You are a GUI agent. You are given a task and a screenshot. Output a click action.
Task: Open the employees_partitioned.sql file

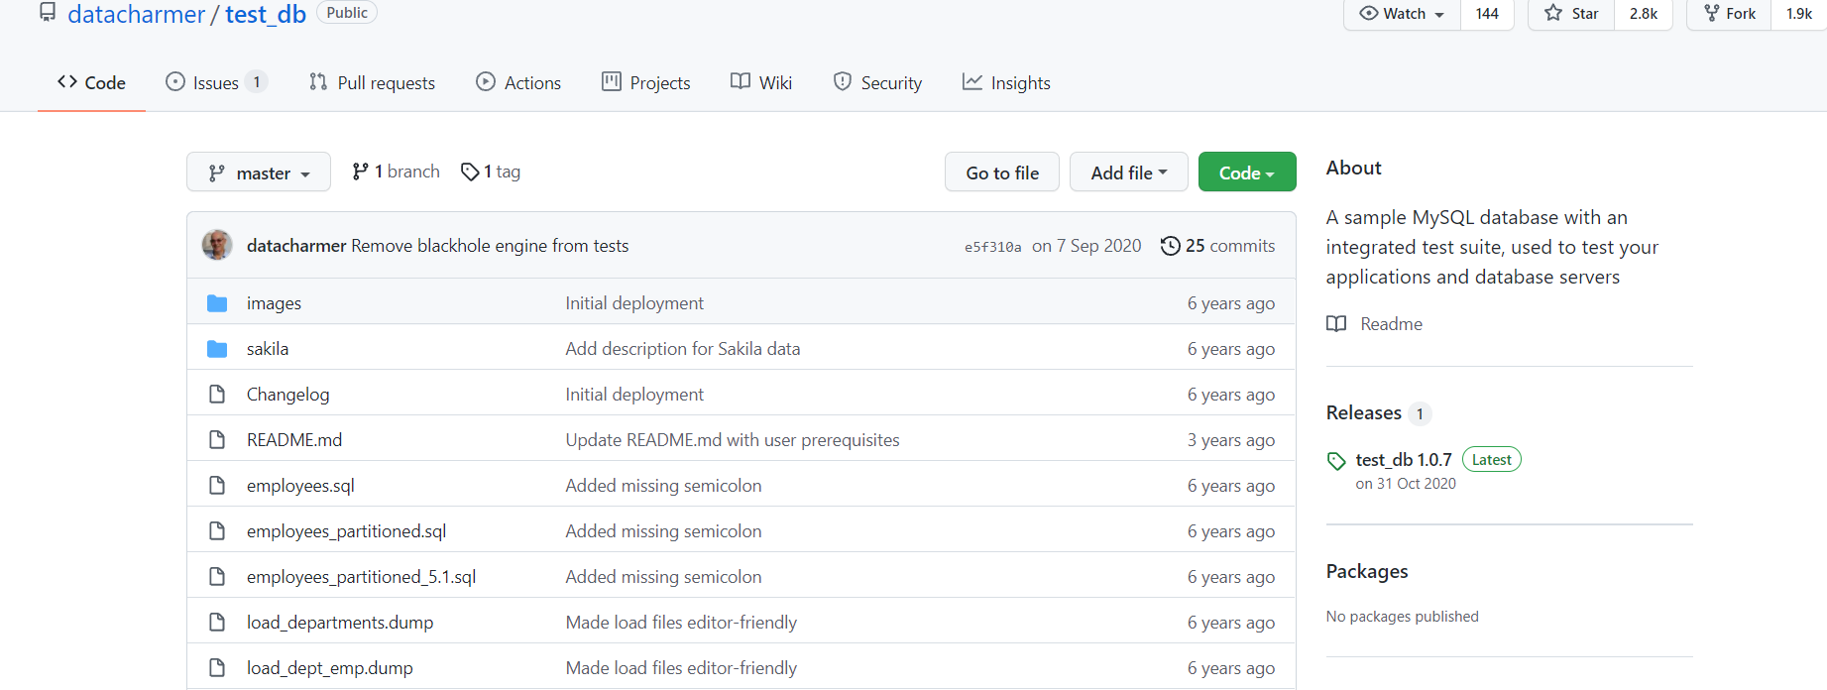(x=346, y=531)
